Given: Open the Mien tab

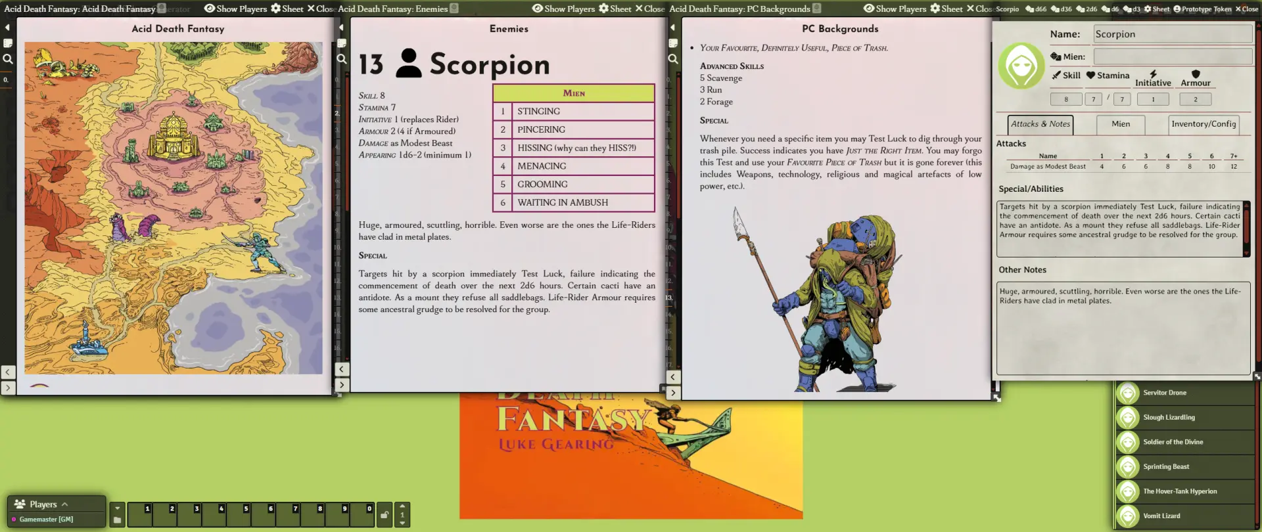Looking at the screenshot, I should point(1120,124).
